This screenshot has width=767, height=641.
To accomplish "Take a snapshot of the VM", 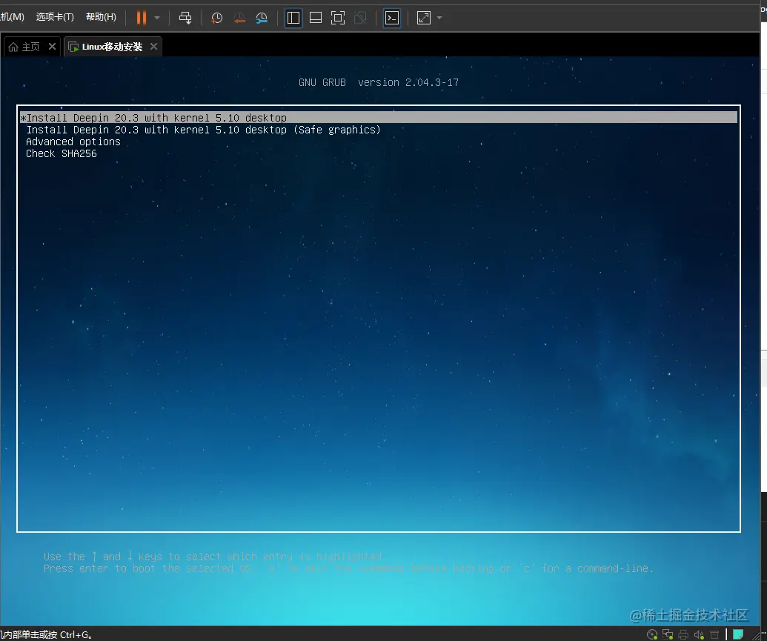I will (x=216, y=18).
